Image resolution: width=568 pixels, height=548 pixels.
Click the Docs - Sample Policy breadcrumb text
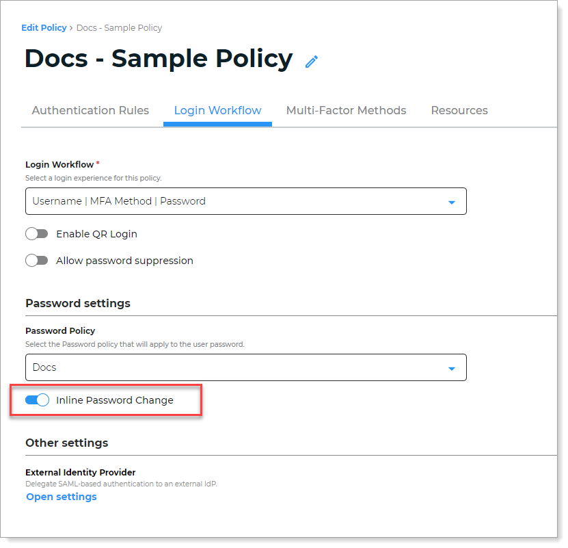[x=119, y=28]
